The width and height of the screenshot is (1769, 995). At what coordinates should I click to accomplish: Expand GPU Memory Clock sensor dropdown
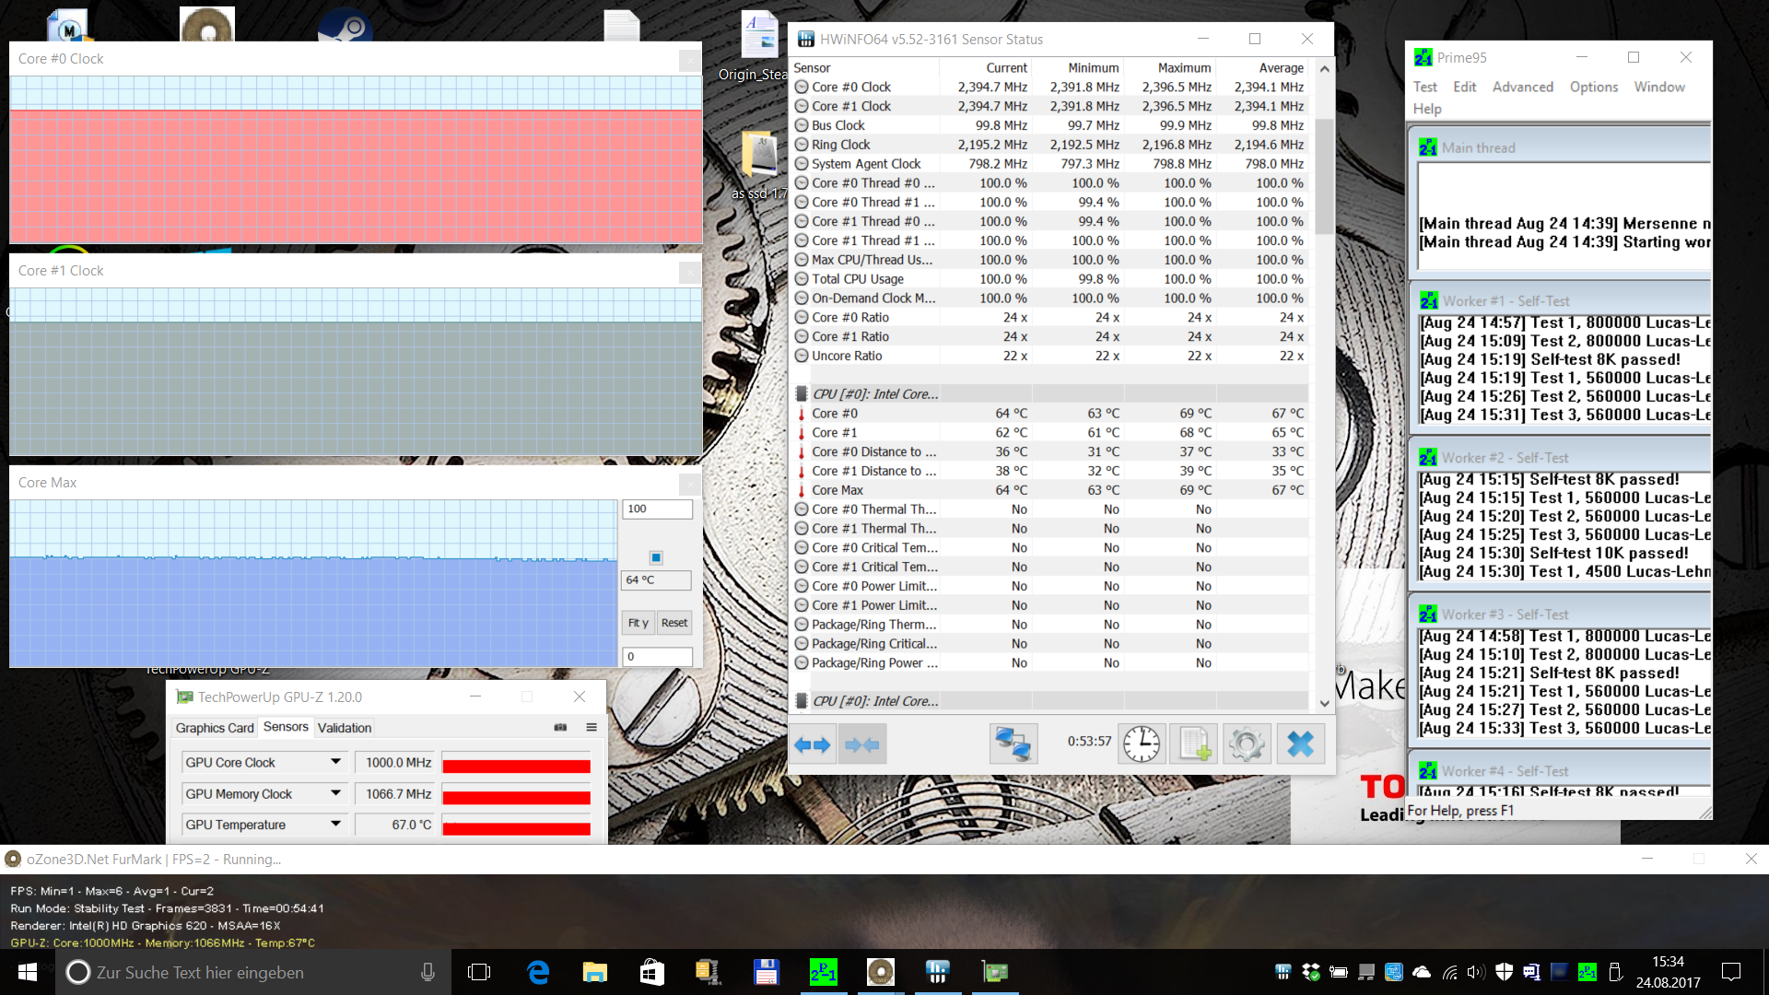tap(335, 793)
